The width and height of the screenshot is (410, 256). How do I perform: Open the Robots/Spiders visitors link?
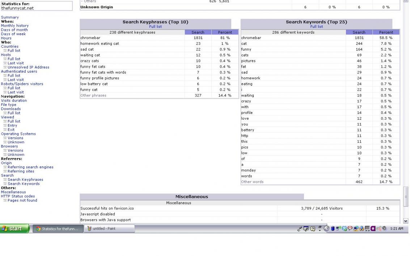click(22, 84)
